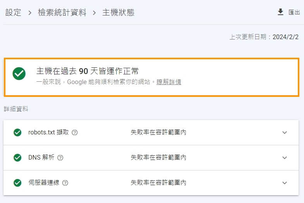Go to 設定 breadcrumb
The height and width of the screenshot is (203, 304).
click(13, 12)
